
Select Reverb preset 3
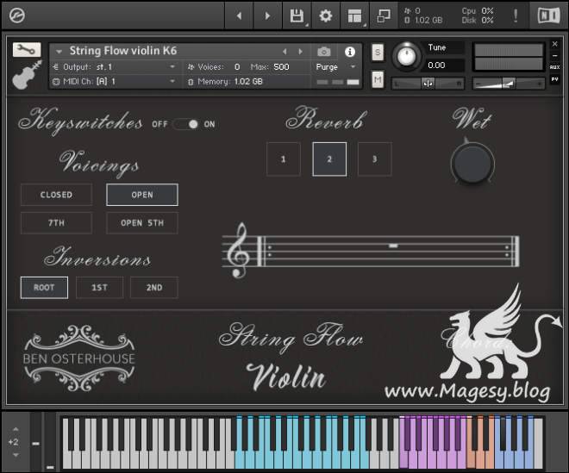click(375, 159)
